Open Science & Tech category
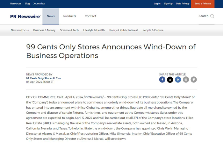The width and height of the screenshot is (223, 143). coord(69,30)
